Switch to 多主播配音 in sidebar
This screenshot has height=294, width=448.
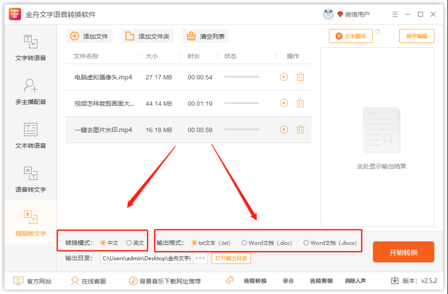point(30,92)
